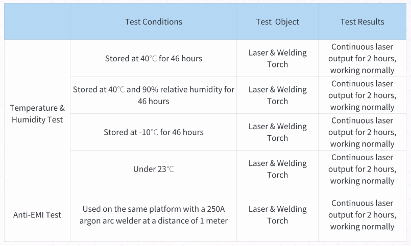The width and height of the screenshot is (411, 246).
Task: Click the "Test Conditions" column header
Action: coord(153,22)
